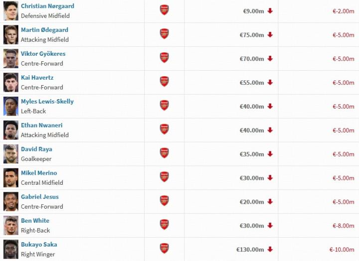359x261 pixels.
Task: Click Arsenal badge in David Raya row
Action: coord(164,153)
